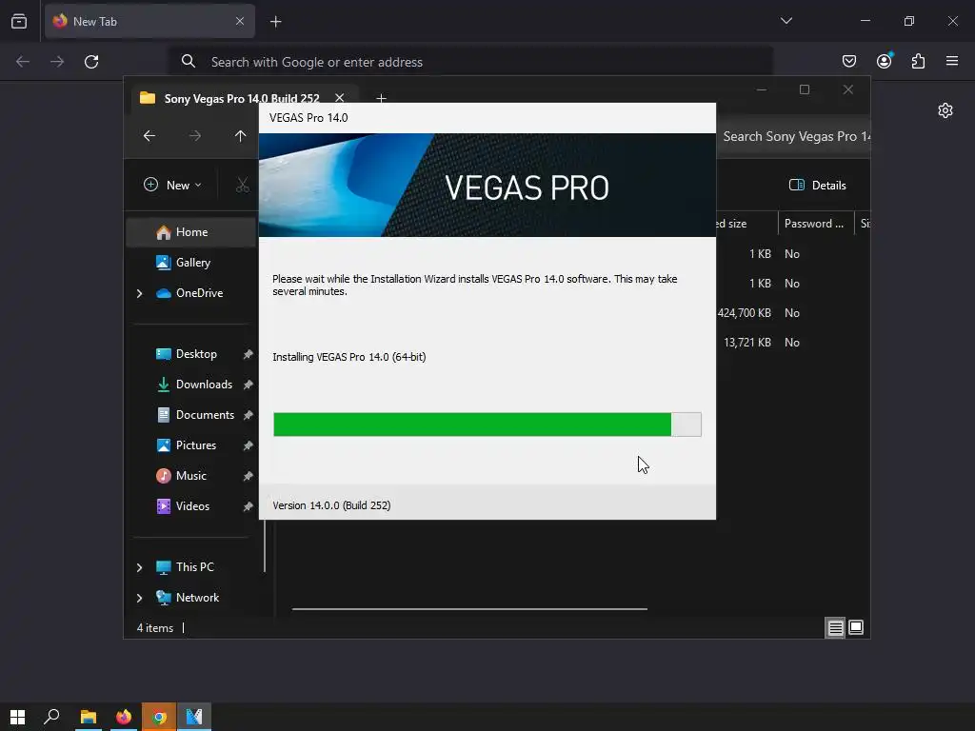Focus the Search with Google address bar
This screenshot has height=731, width=975.
click(471, 62)
